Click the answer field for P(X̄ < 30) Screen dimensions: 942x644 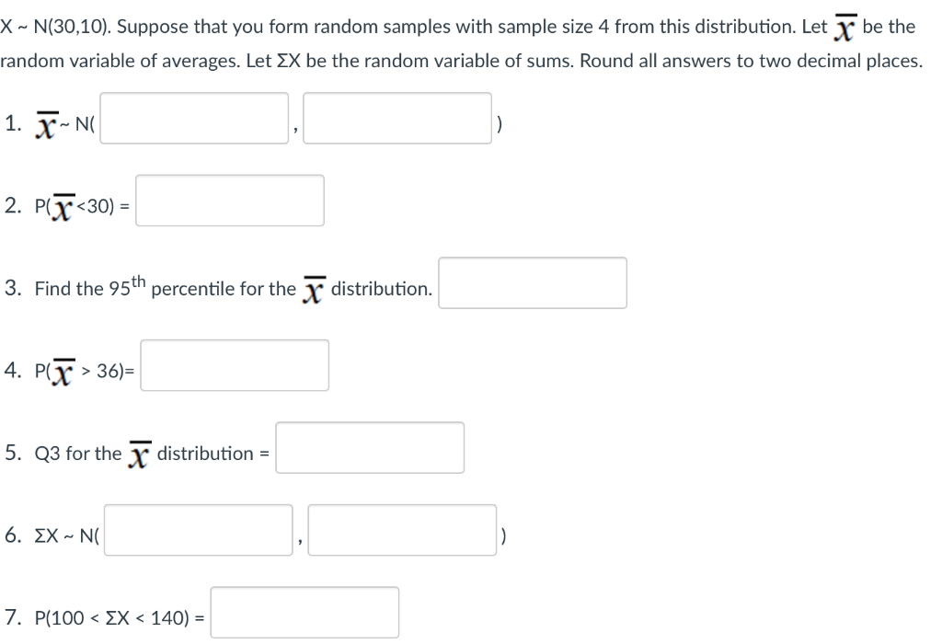229,201
